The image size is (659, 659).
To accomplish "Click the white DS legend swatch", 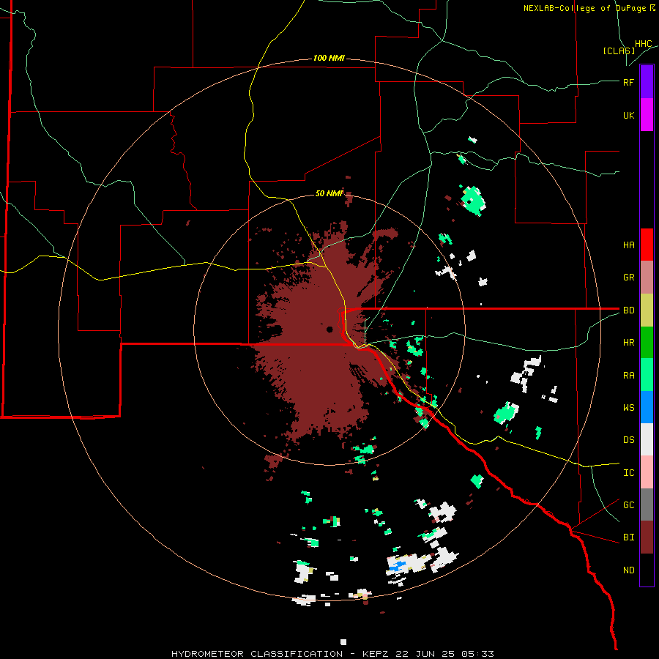I will tap(647, 439).
